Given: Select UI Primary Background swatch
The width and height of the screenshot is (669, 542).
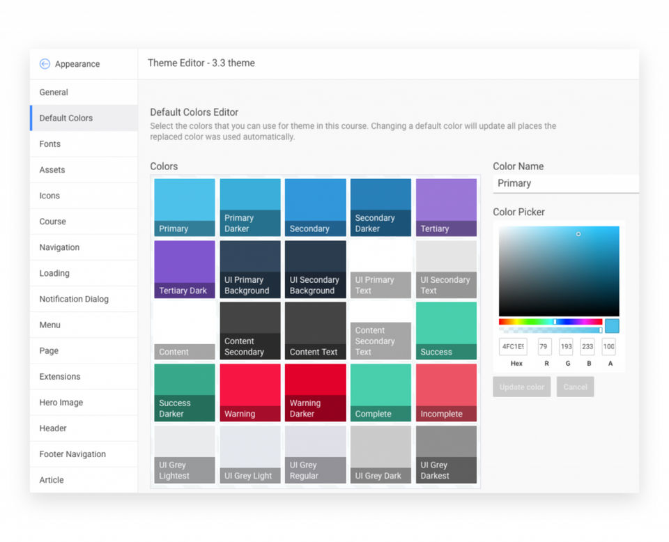Looking at the screenshot, I should click(250, 269).
